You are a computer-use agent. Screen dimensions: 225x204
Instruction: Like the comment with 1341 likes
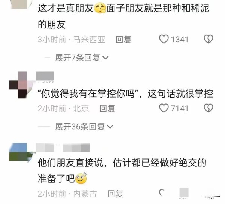(x=164, y=39)
